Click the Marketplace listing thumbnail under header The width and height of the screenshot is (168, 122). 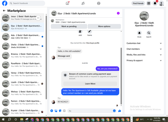coord(52,21)
